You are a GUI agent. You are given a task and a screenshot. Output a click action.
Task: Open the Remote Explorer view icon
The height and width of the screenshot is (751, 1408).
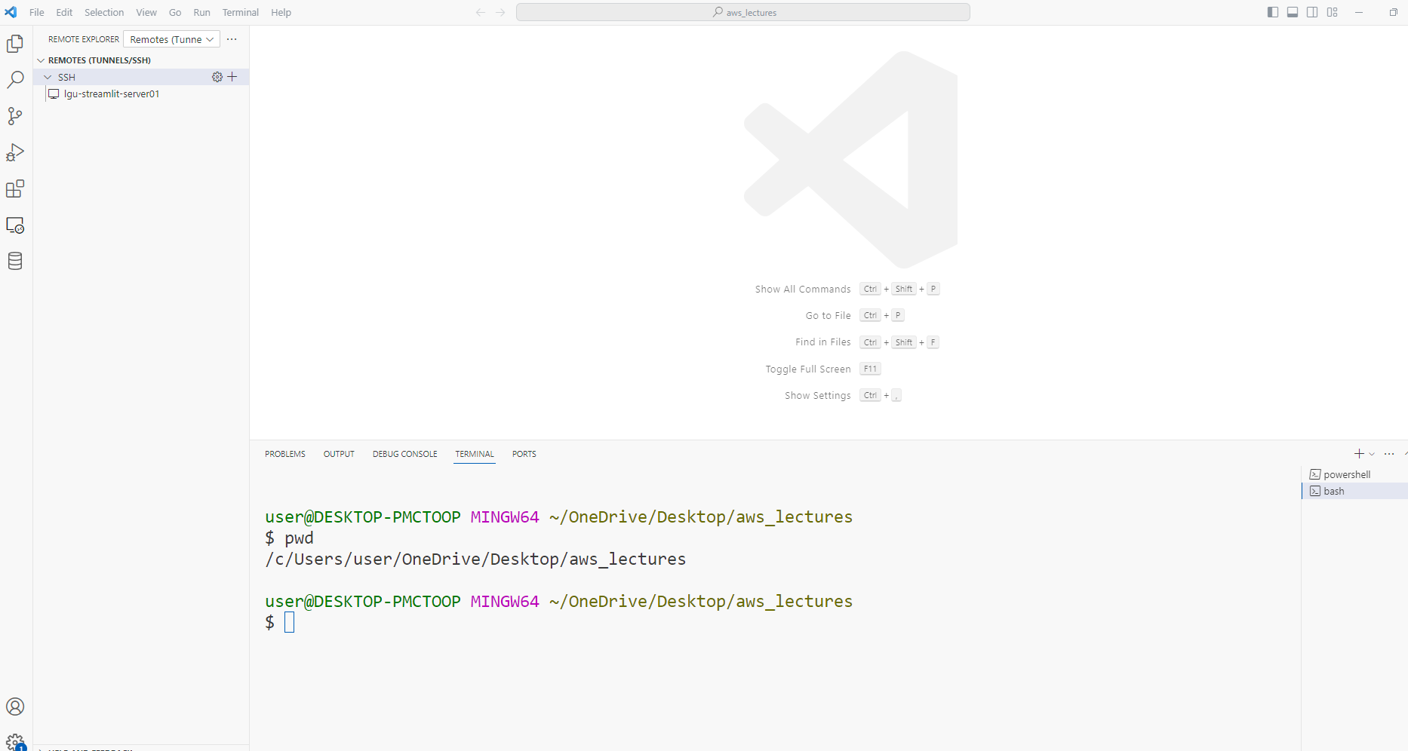pos(15,225)
